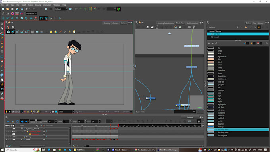Image resolution: width=270 pixels, height=152 pixels.
Task: Click the Add Colour plus above swatch list
Action: (x=209, y=43)
